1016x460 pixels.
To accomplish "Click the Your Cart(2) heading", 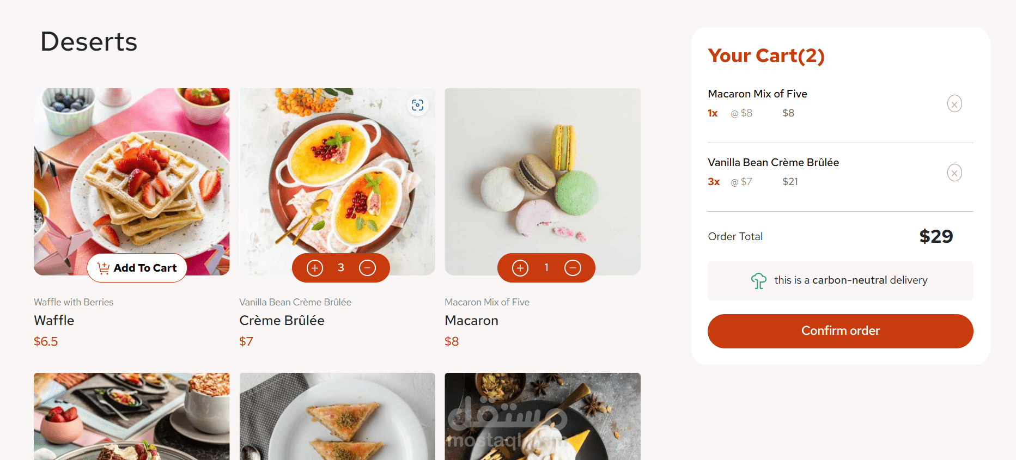I will coord(766,56).
